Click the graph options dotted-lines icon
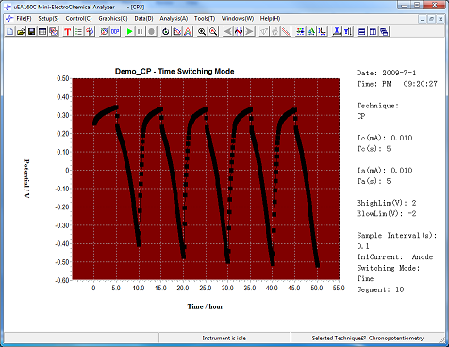 pyautogui.click(x=300, y=31)
